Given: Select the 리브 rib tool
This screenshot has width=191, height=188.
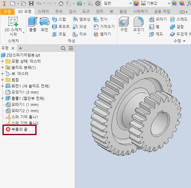Looking at the screenshot, I should pyautogui.click(x=80, y=34).
